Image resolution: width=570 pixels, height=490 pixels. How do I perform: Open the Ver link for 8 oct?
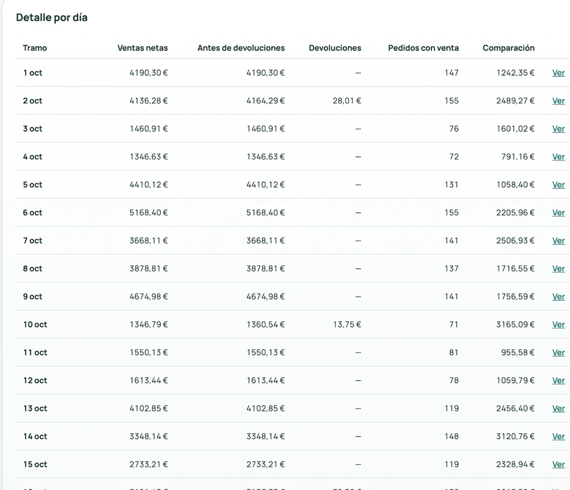(558, 268)
